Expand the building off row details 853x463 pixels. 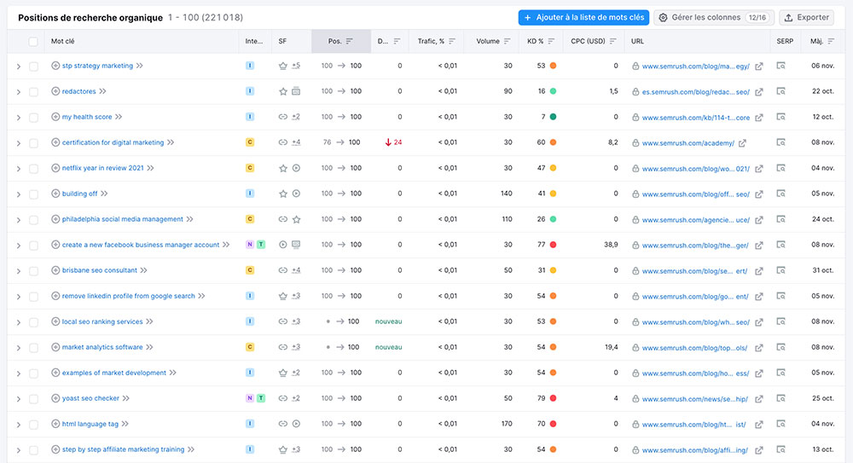19,194
